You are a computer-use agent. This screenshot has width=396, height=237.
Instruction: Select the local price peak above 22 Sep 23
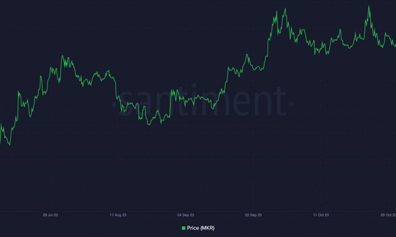[247, 55]
